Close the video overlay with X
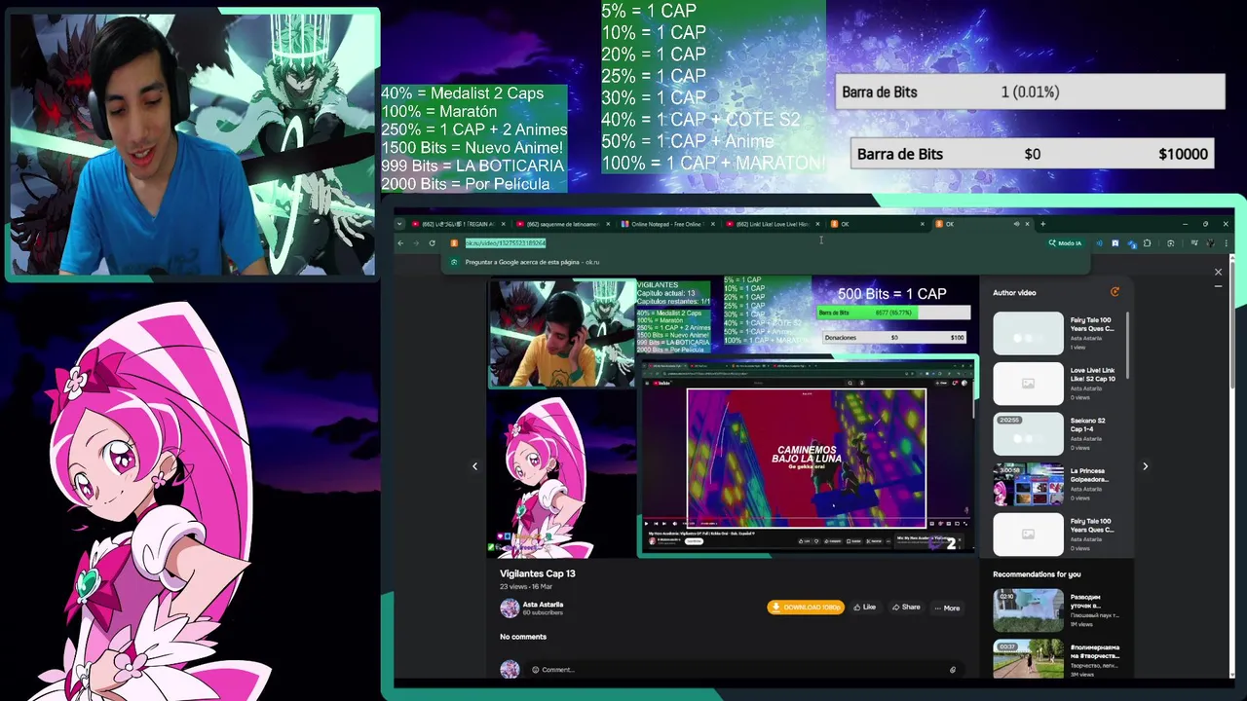 [1218, 272]
